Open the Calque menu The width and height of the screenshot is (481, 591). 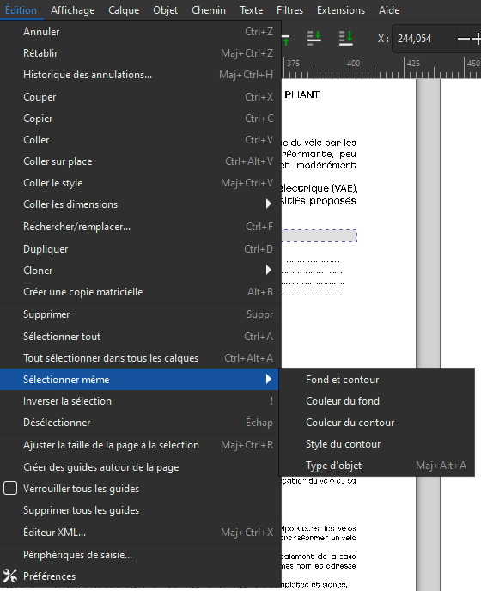pos(124,10)
